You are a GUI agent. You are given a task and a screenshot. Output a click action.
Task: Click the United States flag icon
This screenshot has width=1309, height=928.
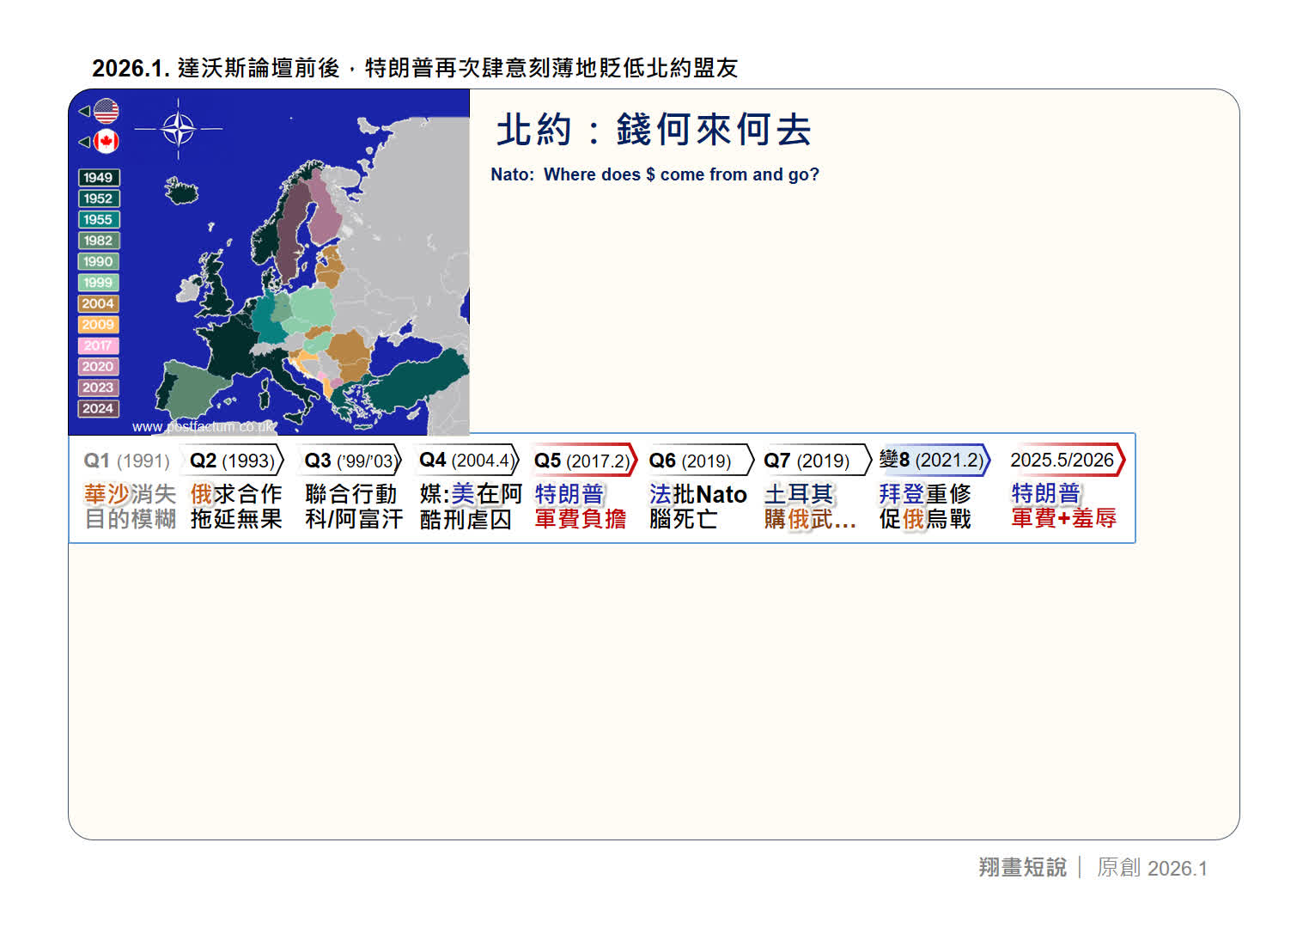click(107, 112)
